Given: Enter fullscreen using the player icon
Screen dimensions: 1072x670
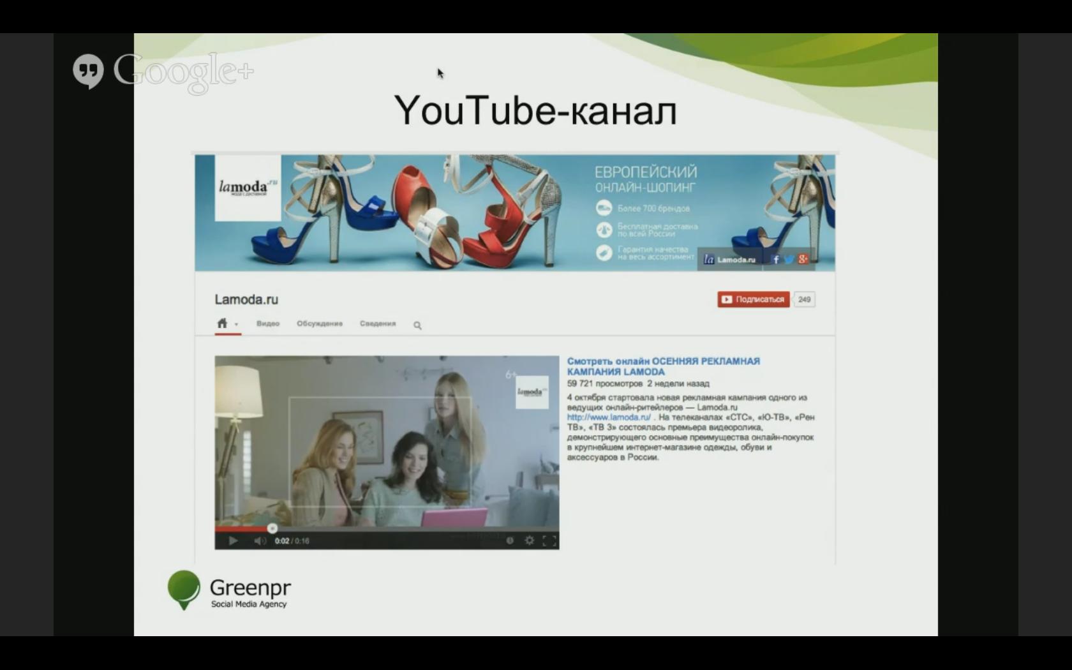Looking at the screenshot, I should (x=549, y=540).
